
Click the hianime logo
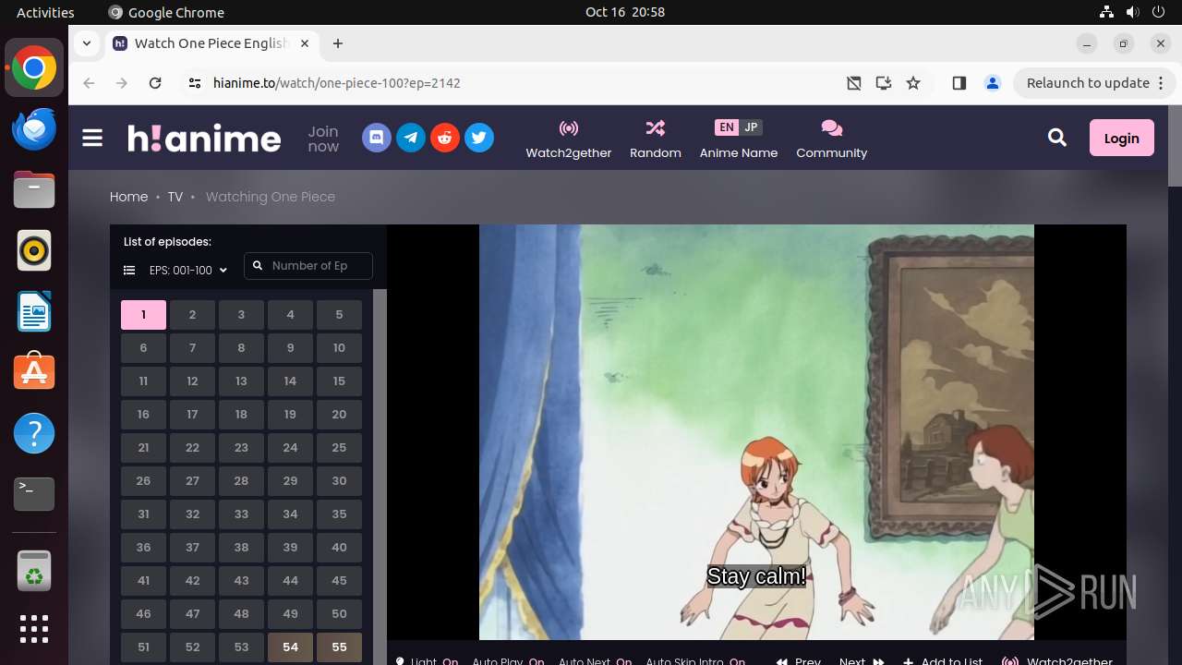pos(204,139)
